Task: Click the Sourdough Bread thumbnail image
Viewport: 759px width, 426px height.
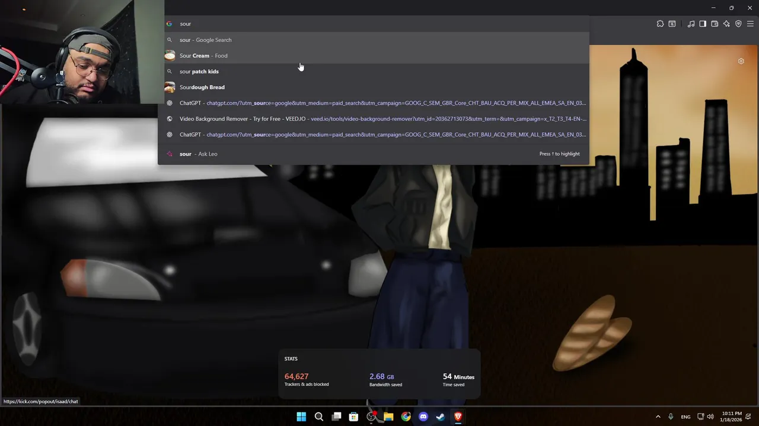Action: [170, 87]
